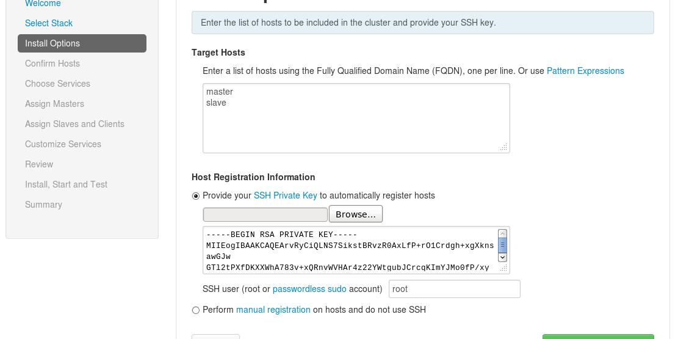678x339 pixels.
Task: Click the SSH user input field containing root
Action: 454,289
